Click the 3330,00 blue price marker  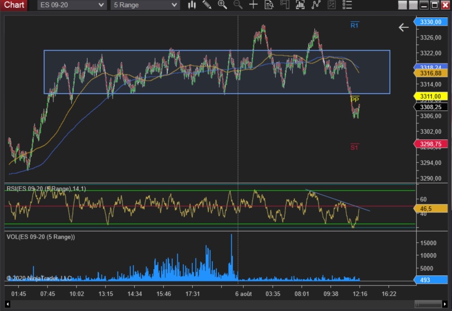click(430, 22)
